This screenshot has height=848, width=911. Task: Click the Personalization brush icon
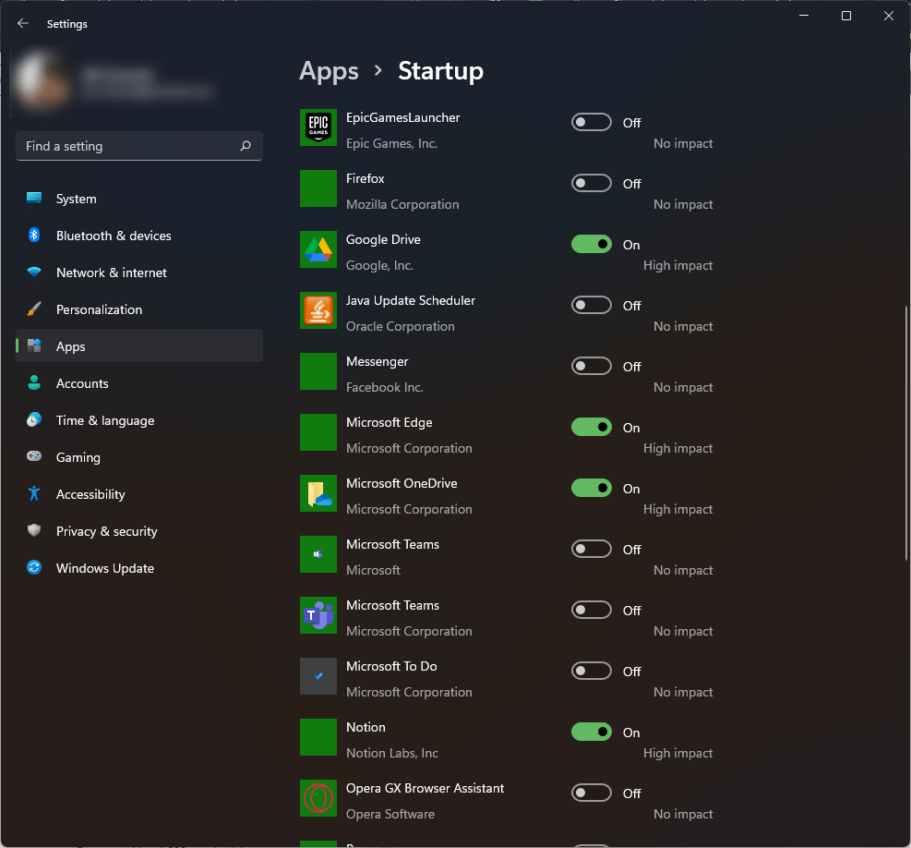pos(34,309)
